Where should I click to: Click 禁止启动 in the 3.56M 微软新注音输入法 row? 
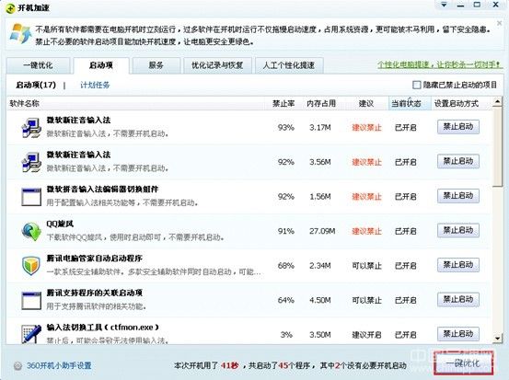(x=458, y=161)
